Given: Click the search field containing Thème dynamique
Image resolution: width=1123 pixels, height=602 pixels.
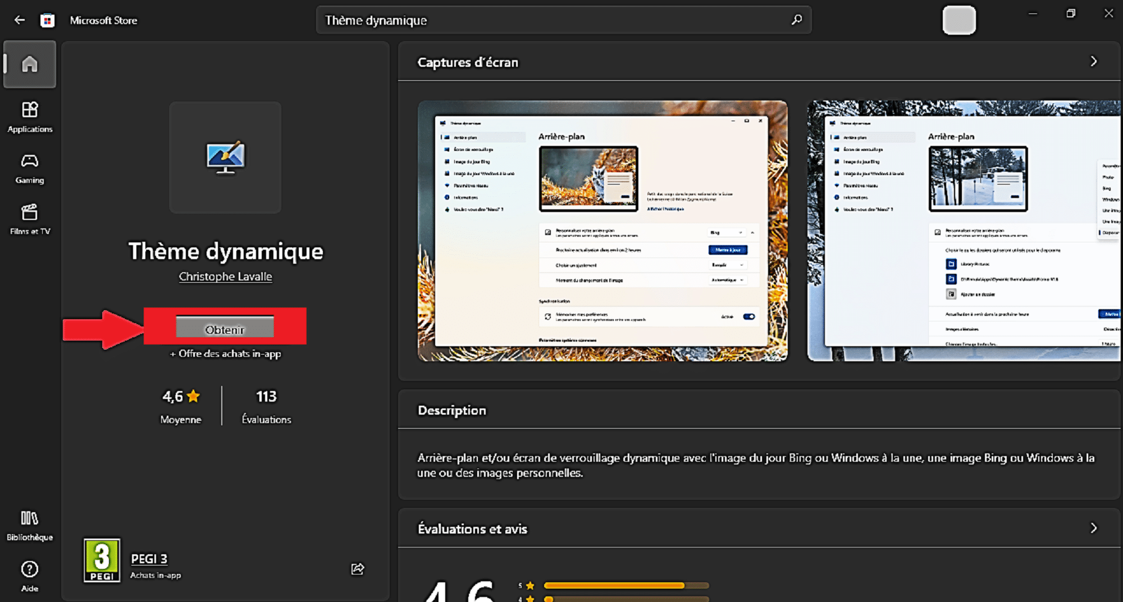Looking at the screenshot, I should click(564, 20).
